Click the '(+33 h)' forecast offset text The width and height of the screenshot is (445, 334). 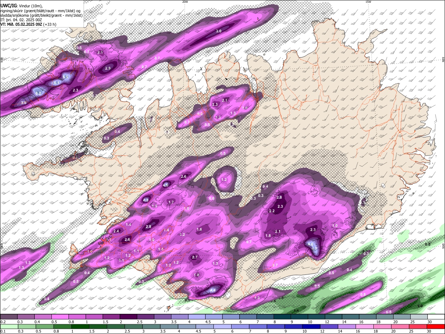(x=50, y=24)
